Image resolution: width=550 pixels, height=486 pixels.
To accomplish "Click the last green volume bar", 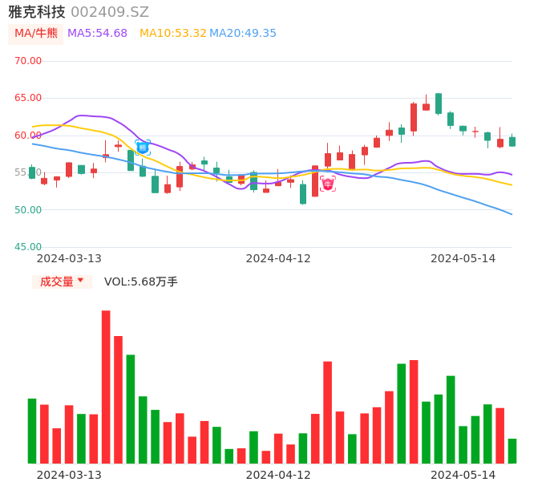I will coord(512,451).
